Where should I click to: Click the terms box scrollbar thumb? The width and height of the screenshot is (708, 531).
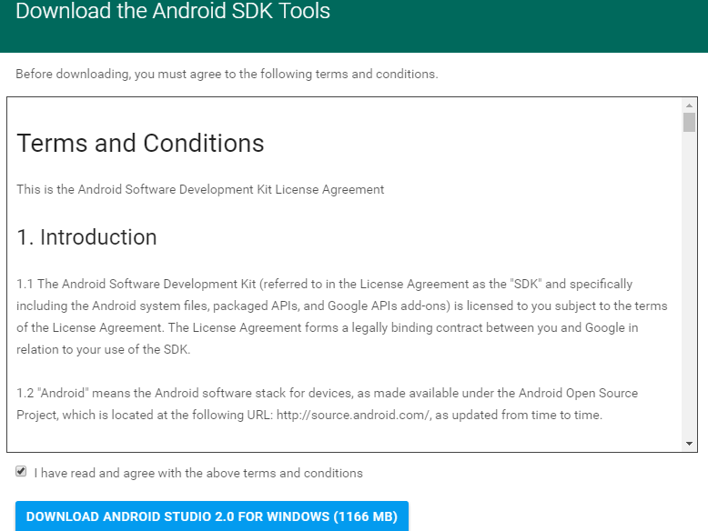pos(689,122)
